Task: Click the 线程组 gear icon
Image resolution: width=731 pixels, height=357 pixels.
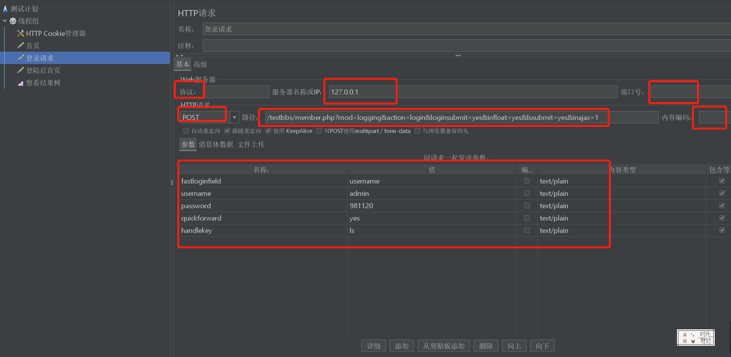Action: tap(13, 21)
